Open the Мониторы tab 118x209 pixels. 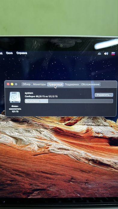39,84
